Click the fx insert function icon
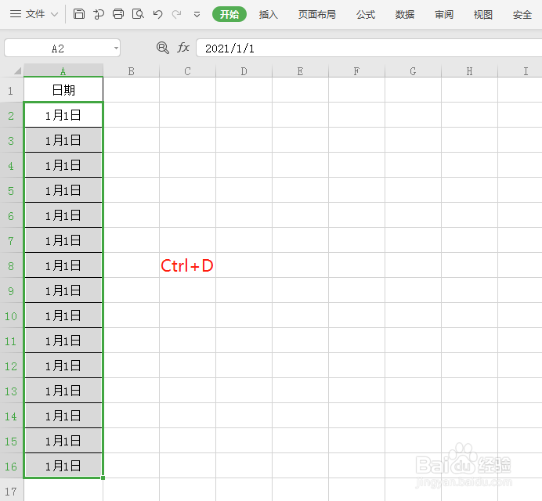 coord(183,47)
